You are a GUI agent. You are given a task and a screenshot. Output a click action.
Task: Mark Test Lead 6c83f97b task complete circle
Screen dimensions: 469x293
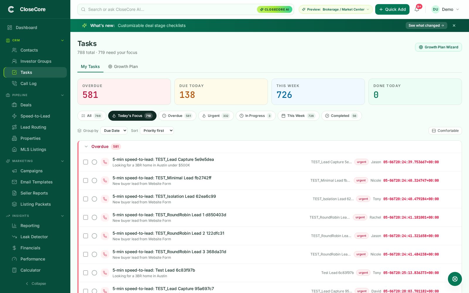[94, 273]
